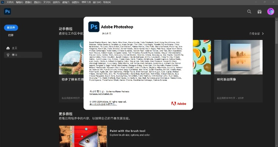Open the user profile avatar
The width and height of the screenshot is (278, 147).
tap(270, 11)
